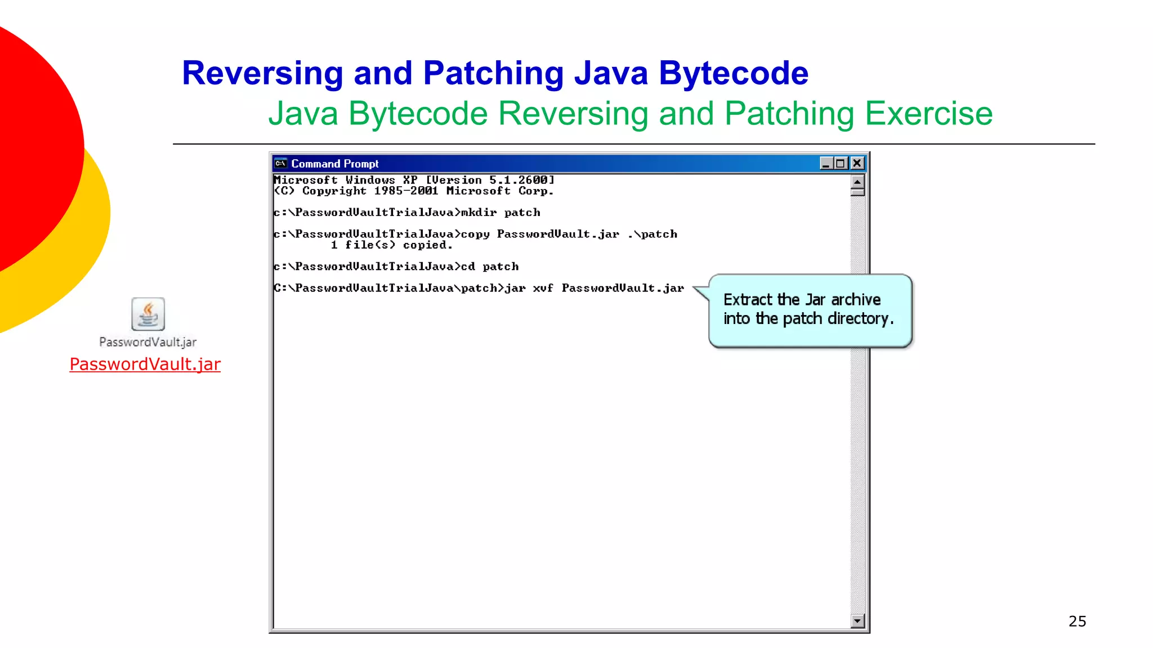Click the Command Prompt title bar icon

click(280, 164)
